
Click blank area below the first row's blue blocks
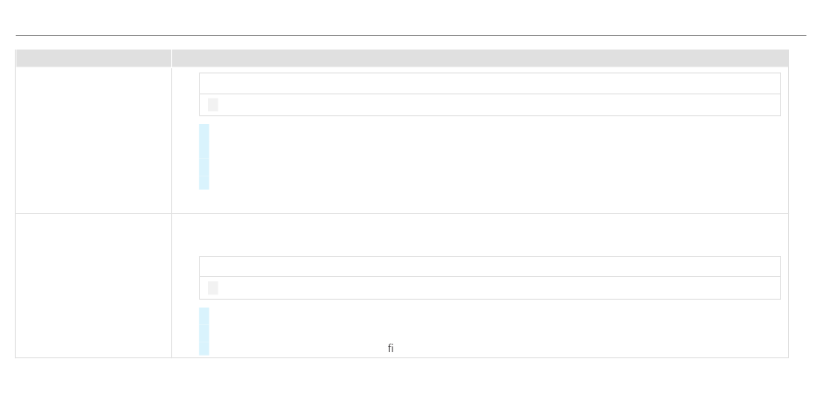click(x=481, y=202)
